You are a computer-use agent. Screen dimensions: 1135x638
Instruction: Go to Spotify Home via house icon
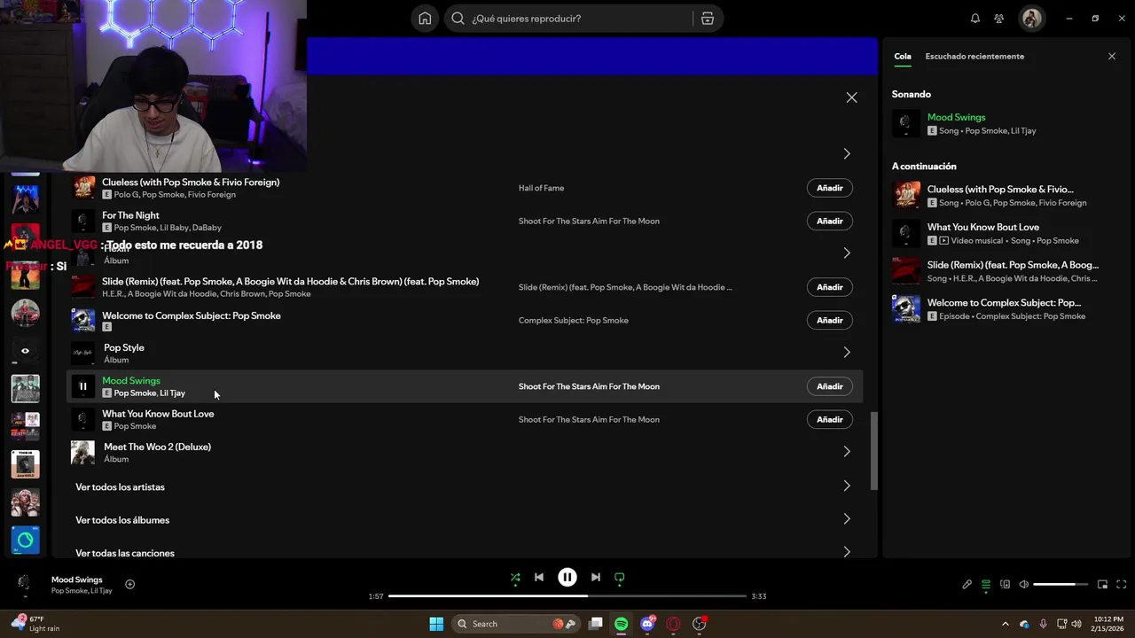pyautogui.click(x=425, y=19)
